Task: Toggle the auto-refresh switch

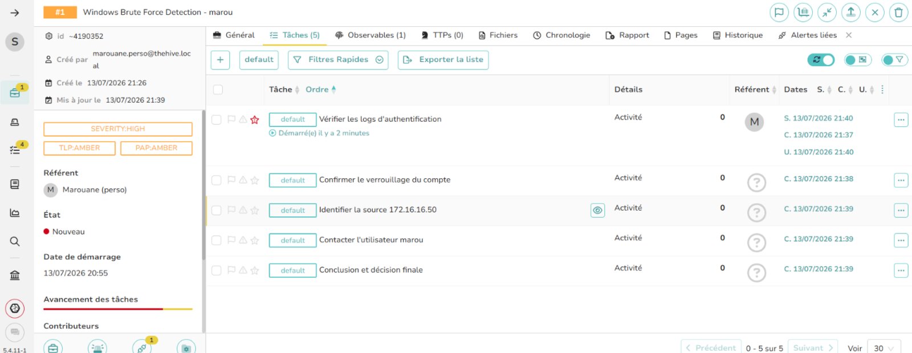Action: tap(821, 60)
